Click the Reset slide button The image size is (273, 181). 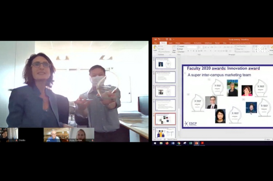tap(180, 49)
